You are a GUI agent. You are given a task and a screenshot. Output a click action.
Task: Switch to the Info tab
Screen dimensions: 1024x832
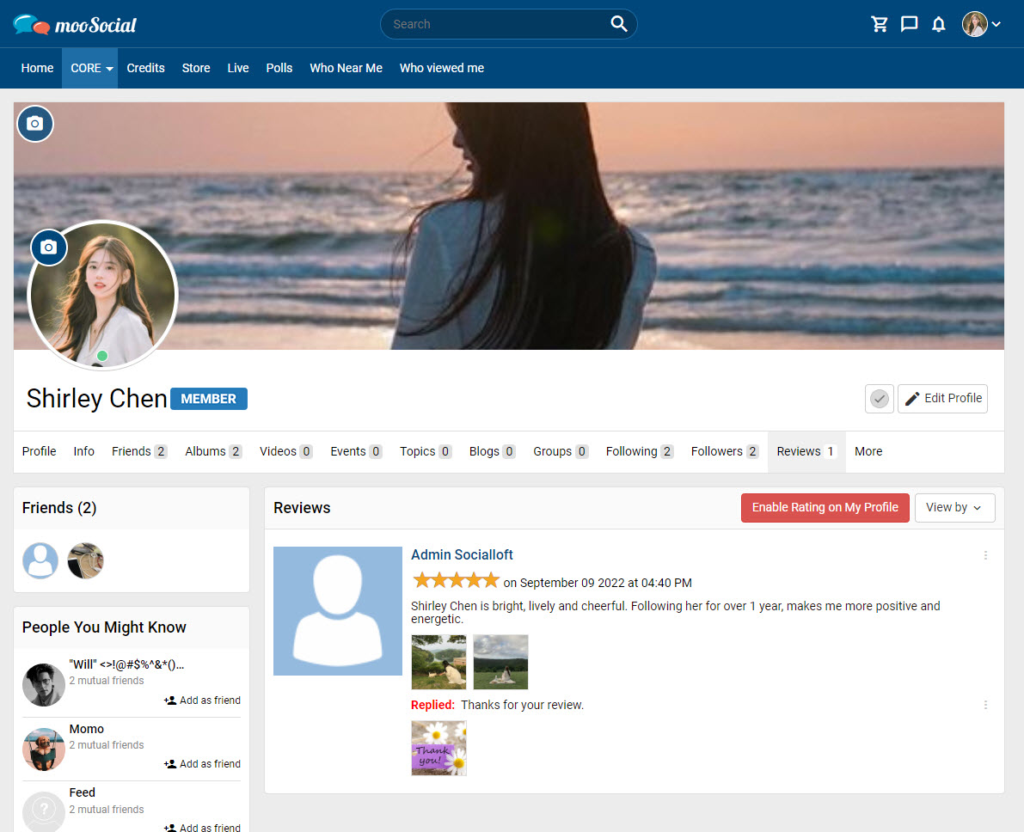pyautogui.click(x=83, y=451)
